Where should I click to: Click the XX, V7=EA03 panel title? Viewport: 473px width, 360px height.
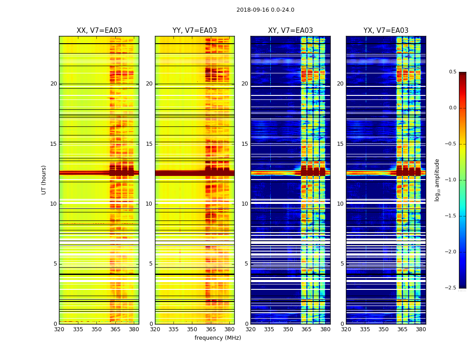pyautogui.click(x=99, y=31)
